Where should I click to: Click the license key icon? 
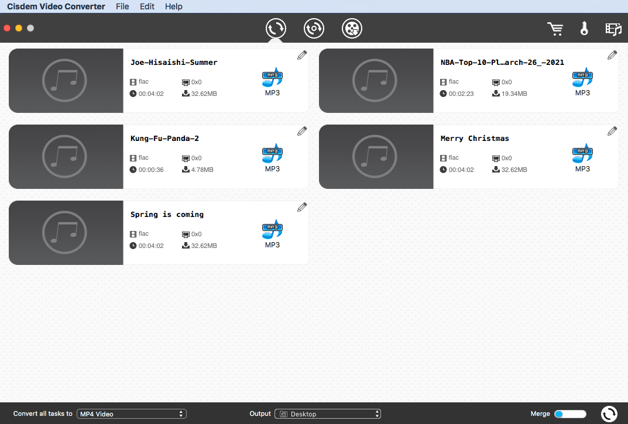[x=584, y=29]
